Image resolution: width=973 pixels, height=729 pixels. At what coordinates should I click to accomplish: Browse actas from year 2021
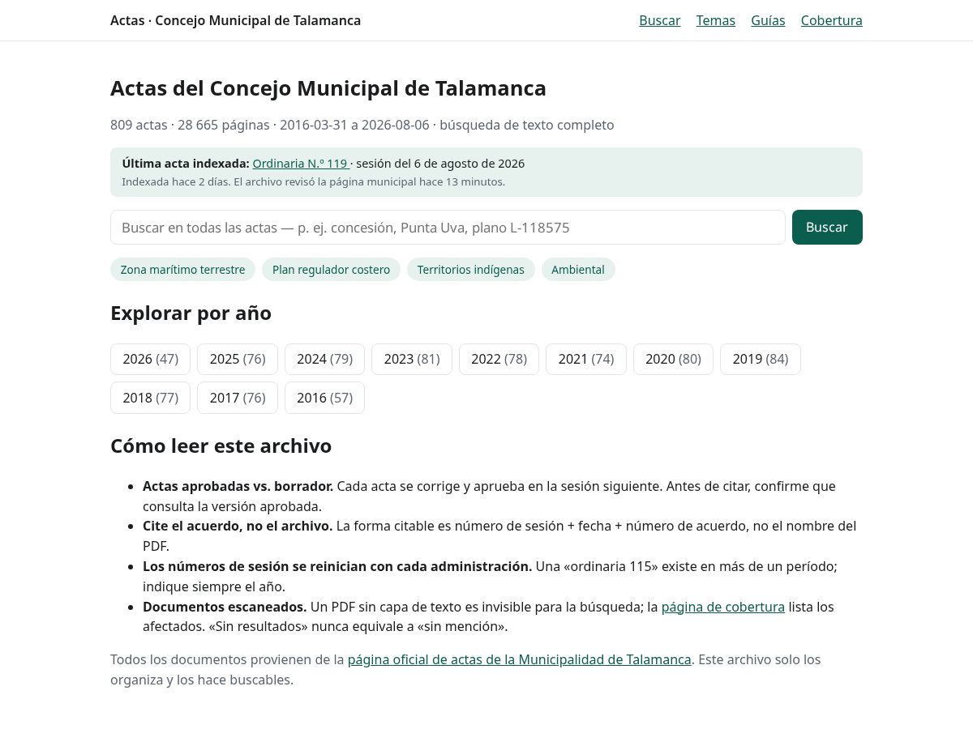click(x=586, y=359)
